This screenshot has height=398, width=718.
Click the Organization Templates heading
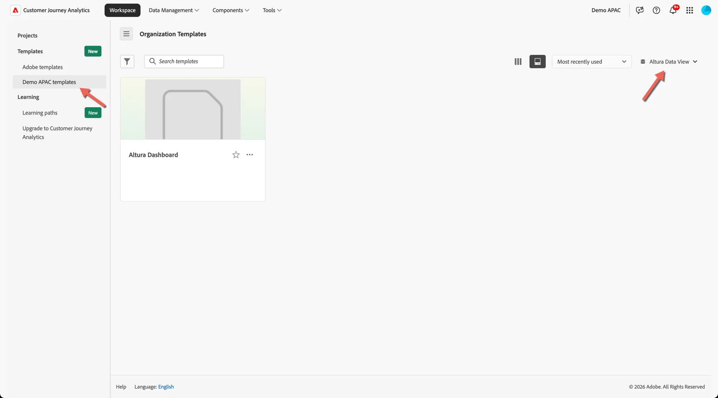point(173,34)
